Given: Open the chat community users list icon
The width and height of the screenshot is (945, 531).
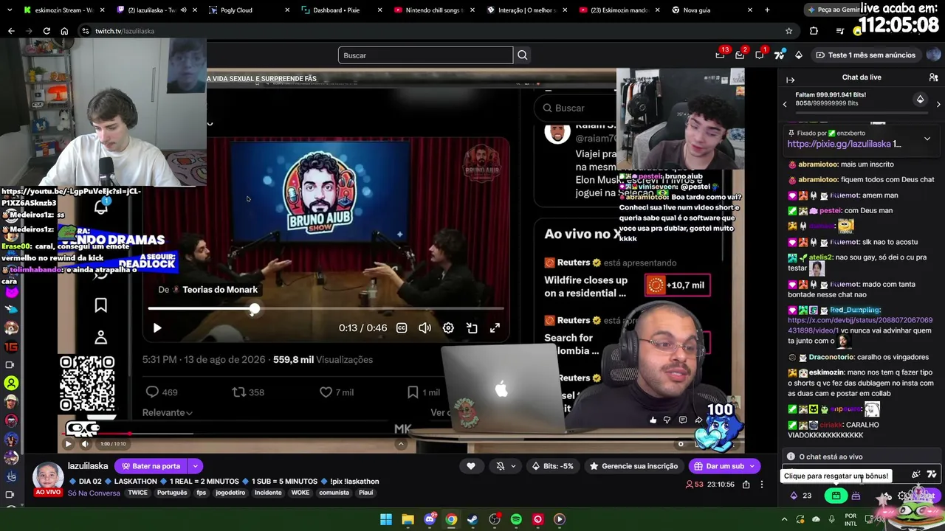Looking at the screenshot, I should coord(933,77).
